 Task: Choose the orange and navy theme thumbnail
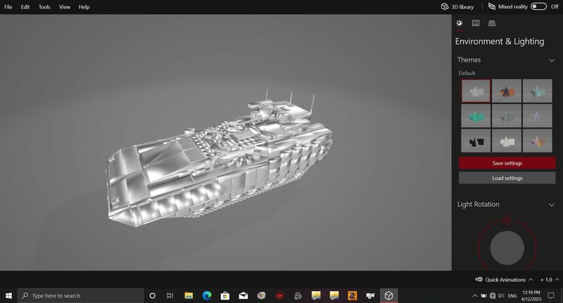pyautogui.click(x=507, y=91)
